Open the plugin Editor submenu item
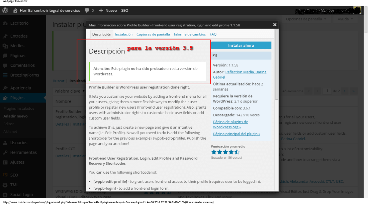Viewport: 368px width, 204px height. pyautogui.click(x=8, y=124)
